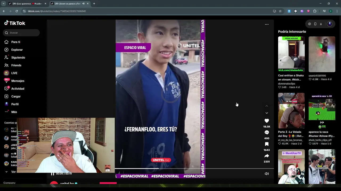
Task: Click the Buscar search field
Action: tap(21, 33)
